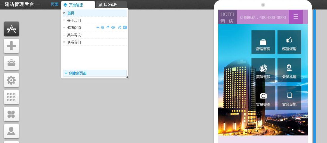
Task: Click the 舒适客房 tile in phone preview
Action: 263,42
